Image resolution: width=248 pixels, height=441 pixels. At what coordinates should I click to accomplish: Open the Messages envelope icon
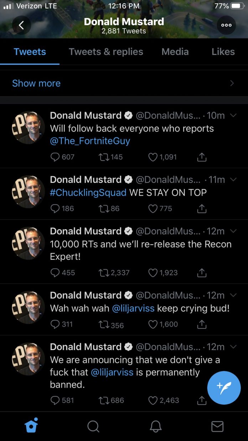(x=217, y=426)
